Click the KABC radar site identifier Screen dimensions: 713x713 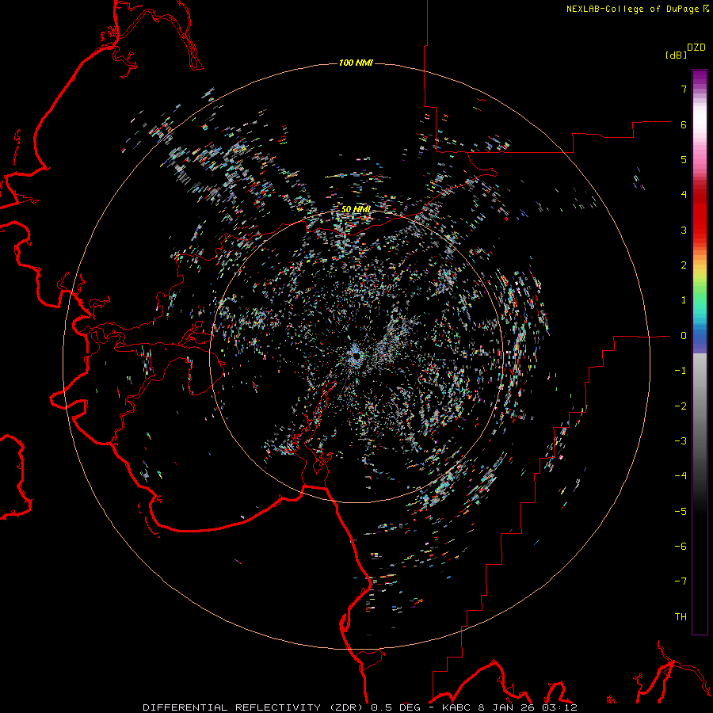pyautogui.click(x=457, y=707)
